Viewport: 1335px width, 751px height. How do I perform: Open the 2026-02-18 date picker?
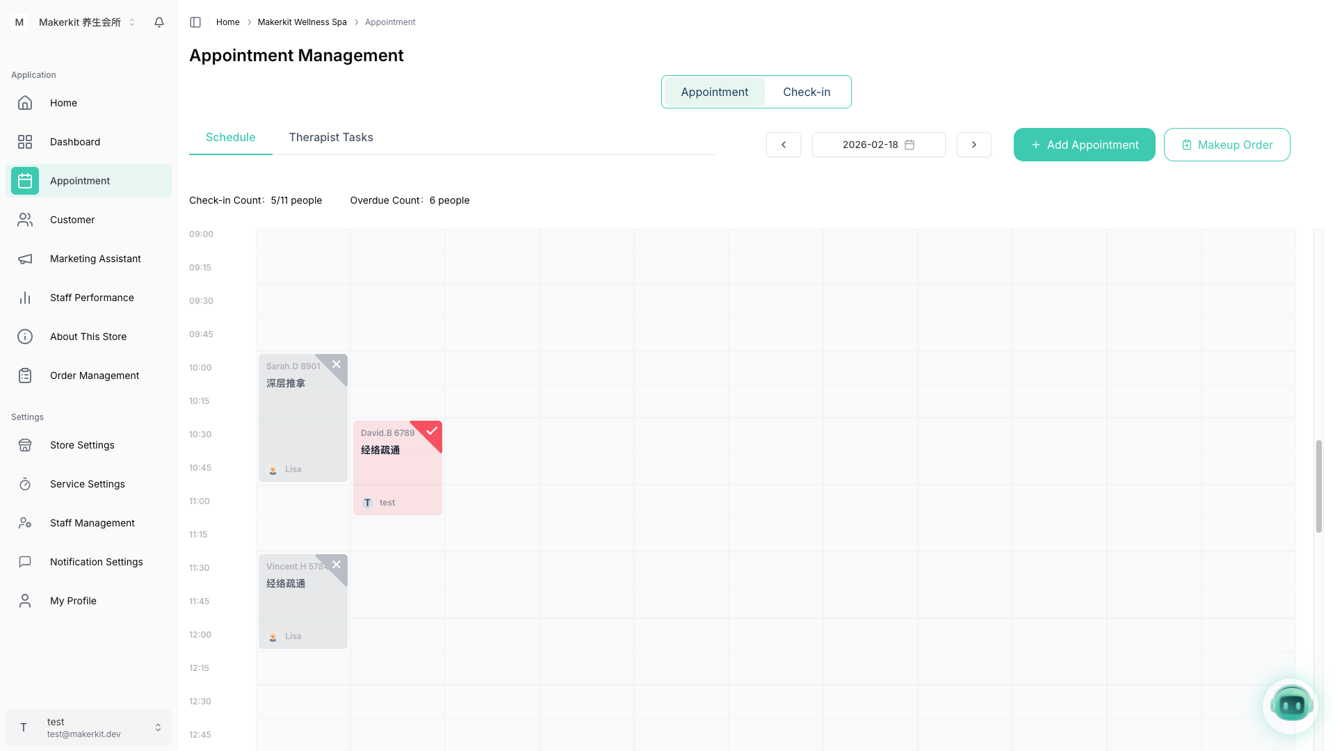878,145
